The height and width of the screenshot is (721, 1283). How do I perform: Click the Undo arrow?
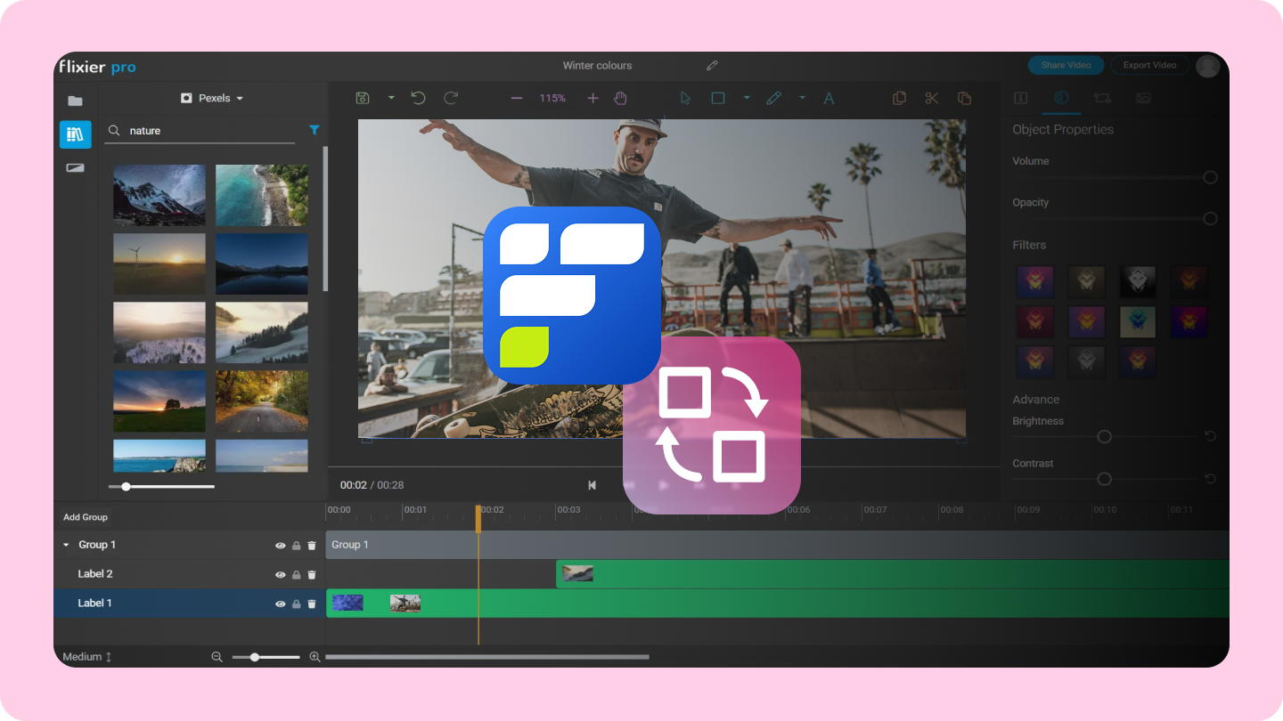[418, 98]
